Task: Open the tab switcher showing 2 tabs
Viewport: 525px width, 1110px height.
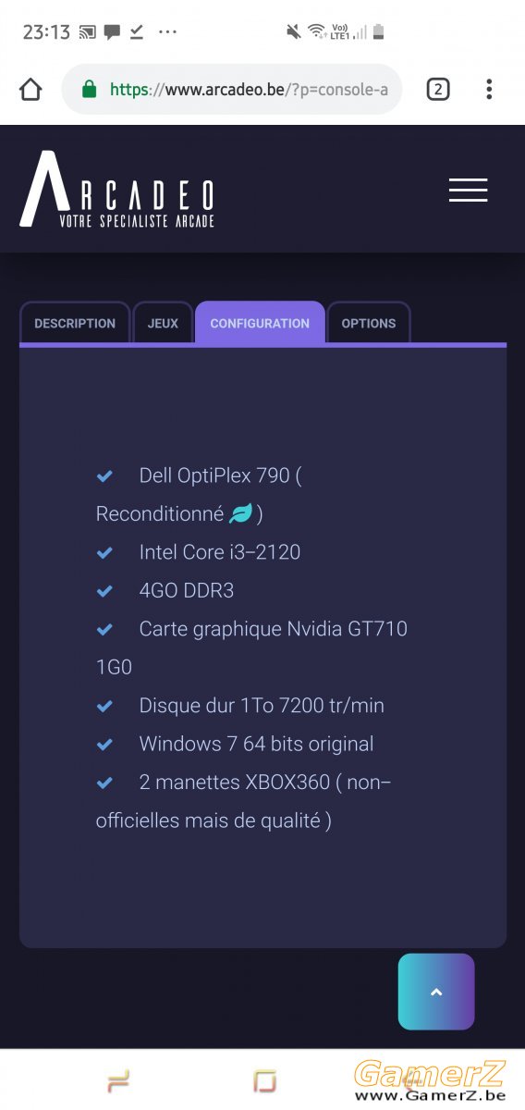Action: [x=438, y=89]
